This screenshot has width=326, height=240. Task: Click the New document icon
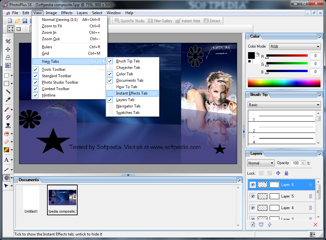coord(10,21)
